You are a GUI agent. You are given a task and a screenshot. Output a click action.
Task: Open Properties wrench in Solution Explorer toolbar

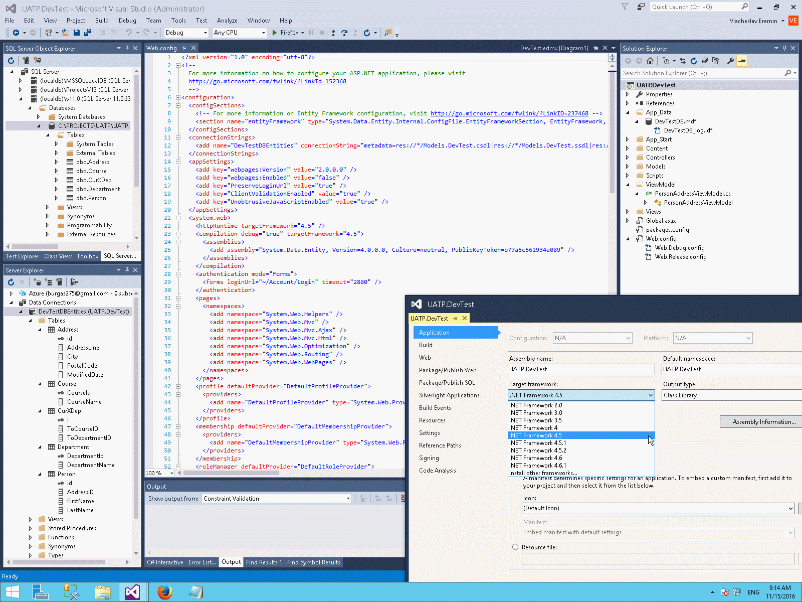[x=730, y=61]
